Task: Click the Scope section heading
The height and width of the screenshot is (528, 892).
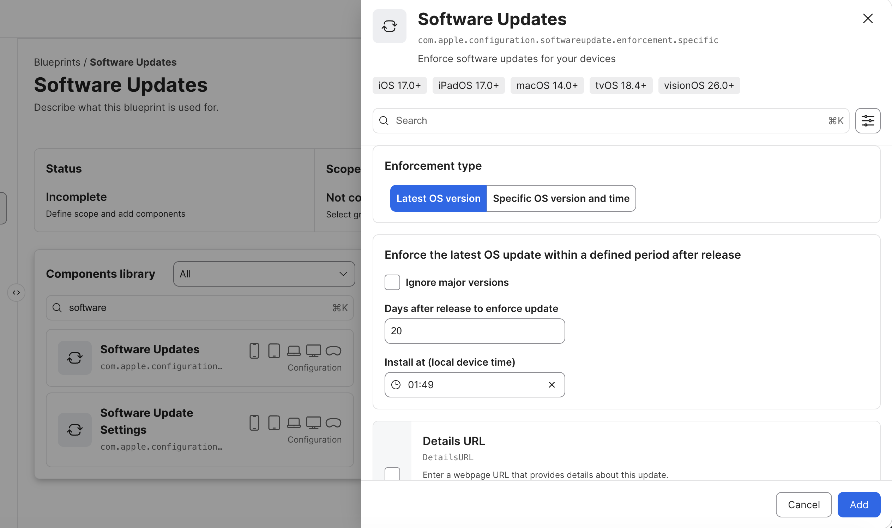Action: tap(343, 169)
